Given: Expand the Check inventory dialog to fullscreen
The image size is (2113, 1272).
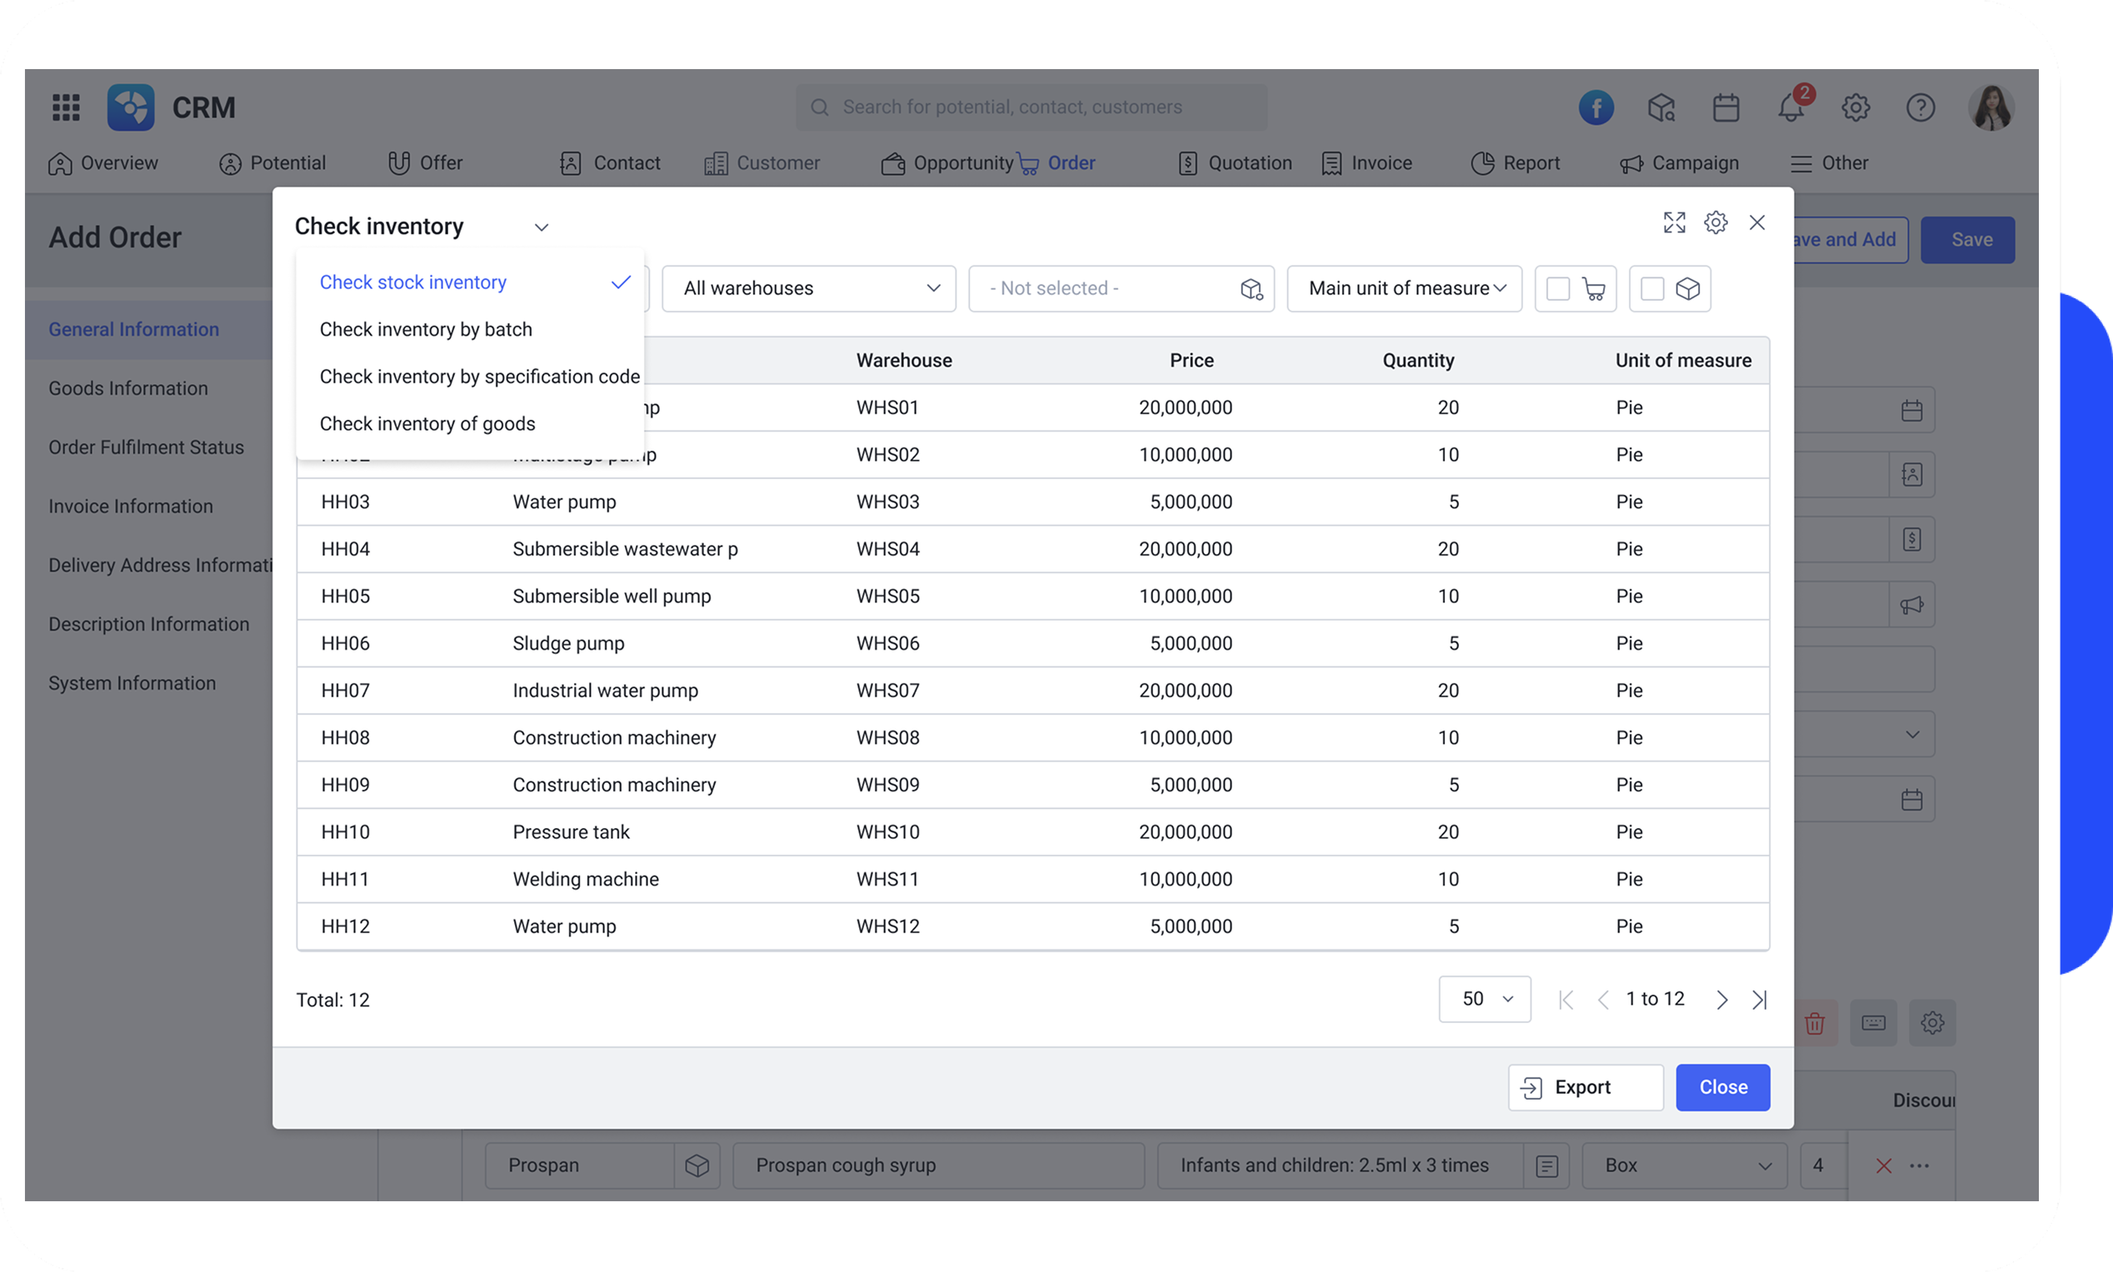Looking at the screenshot, I should pos(1673,222).
